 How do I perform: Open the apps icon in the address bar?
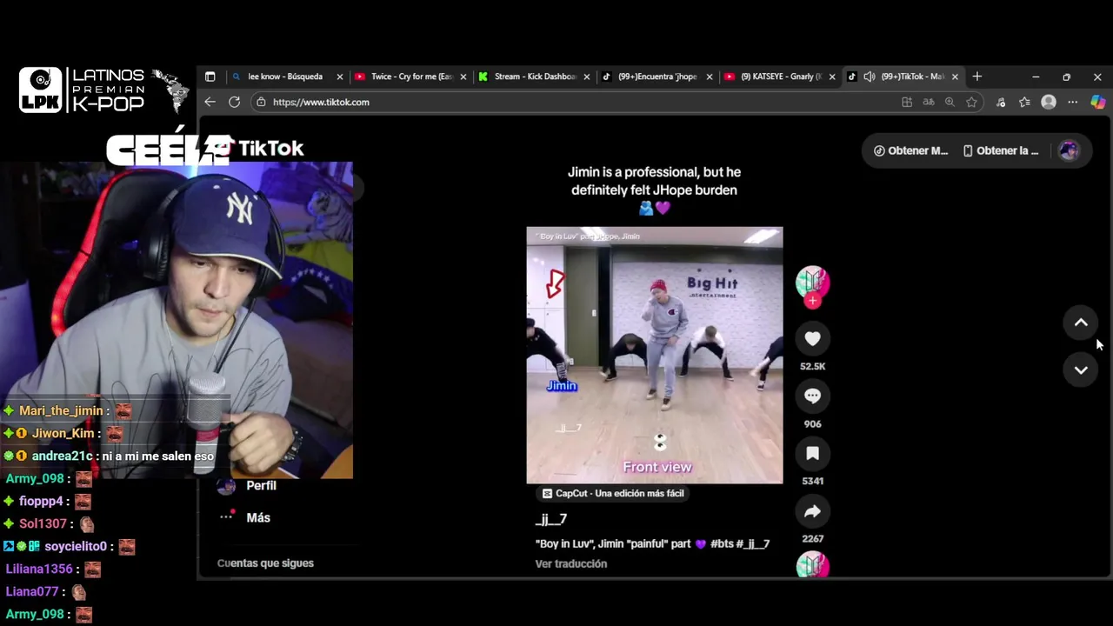(x=907, y=102)
